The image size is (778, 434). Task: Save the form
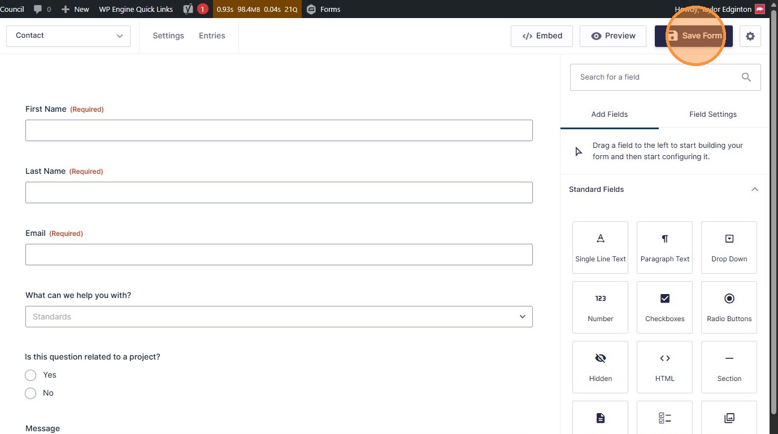pyautogui.click(x=694, y=36)
